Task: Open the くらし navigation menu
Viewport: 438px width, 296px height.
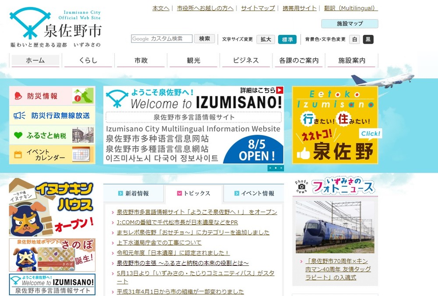Action: 88,61
